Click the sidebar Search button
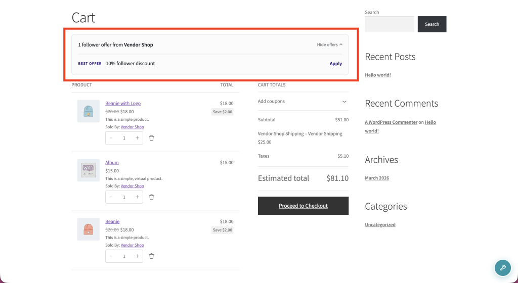Viewport: 518px width, 283px height. (x=432, y=24)
